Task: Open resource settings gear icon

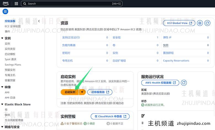Action: coord(200,23)
